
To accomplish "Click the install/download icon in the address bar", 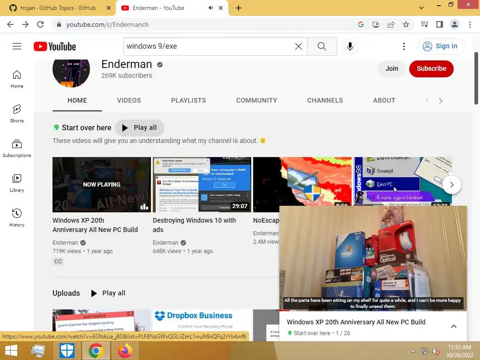I will (376, 24).
